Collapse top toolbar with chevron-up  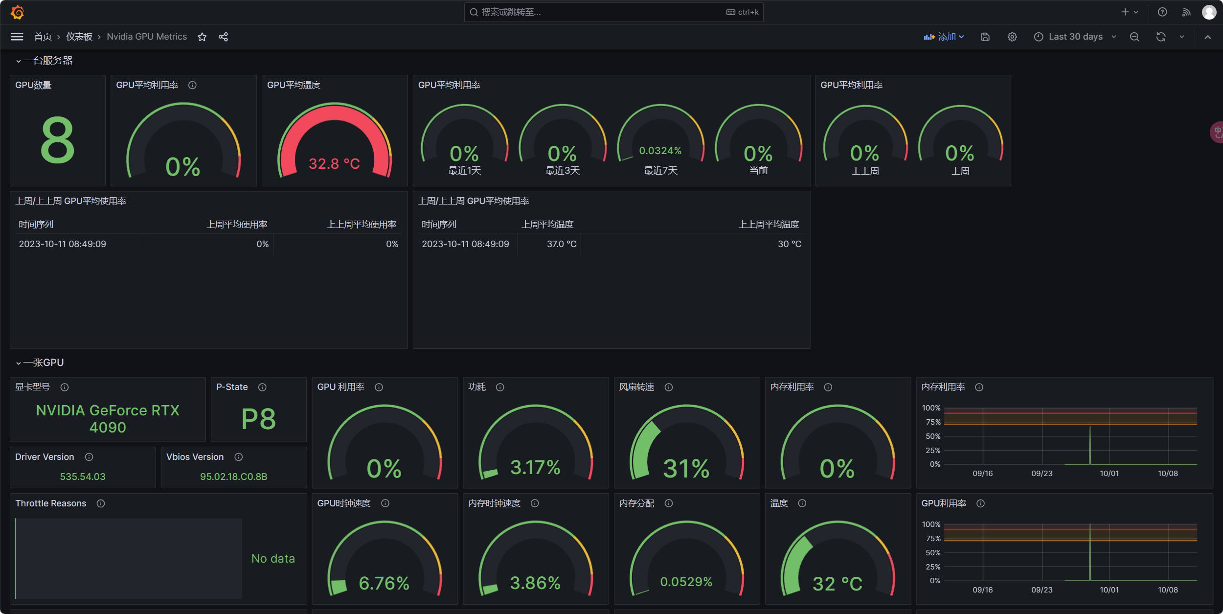coord(1208,37)
